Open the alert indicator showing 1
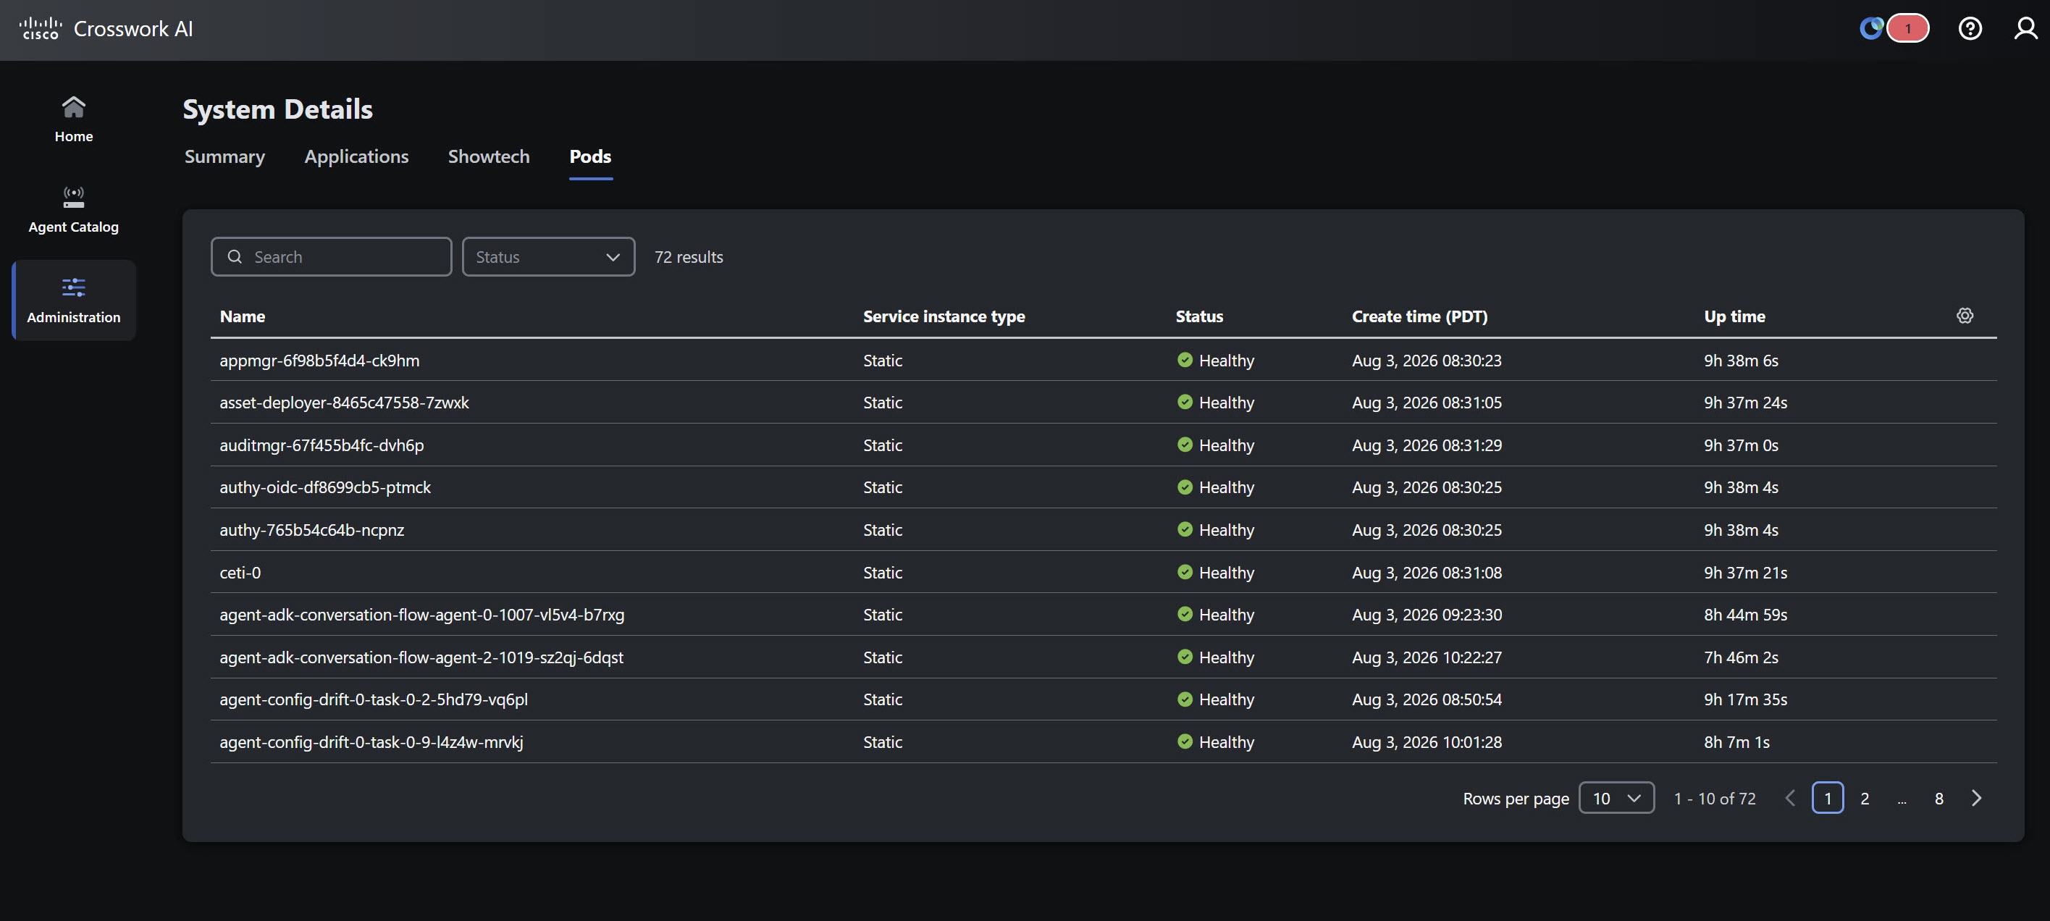 1907,29
